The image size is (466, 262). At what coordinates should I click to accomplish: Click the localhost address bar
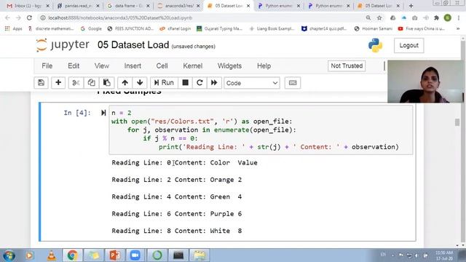202,17
